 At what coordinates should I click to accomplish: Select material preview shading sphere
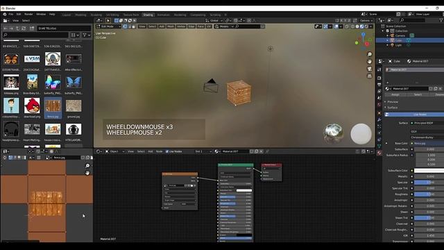362,26
